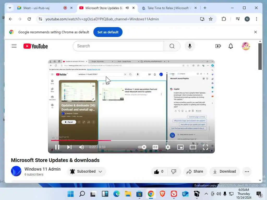The image size is (267, 200).
Task: Click the YouTube search input field
Action: 118,46
